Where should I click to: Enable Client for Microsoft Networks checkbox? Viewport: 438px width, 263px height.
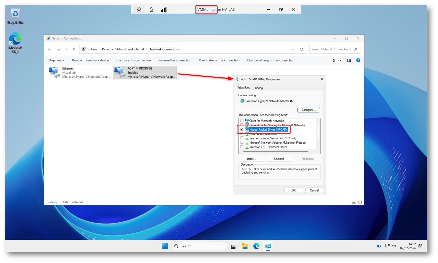click(242, 121)
